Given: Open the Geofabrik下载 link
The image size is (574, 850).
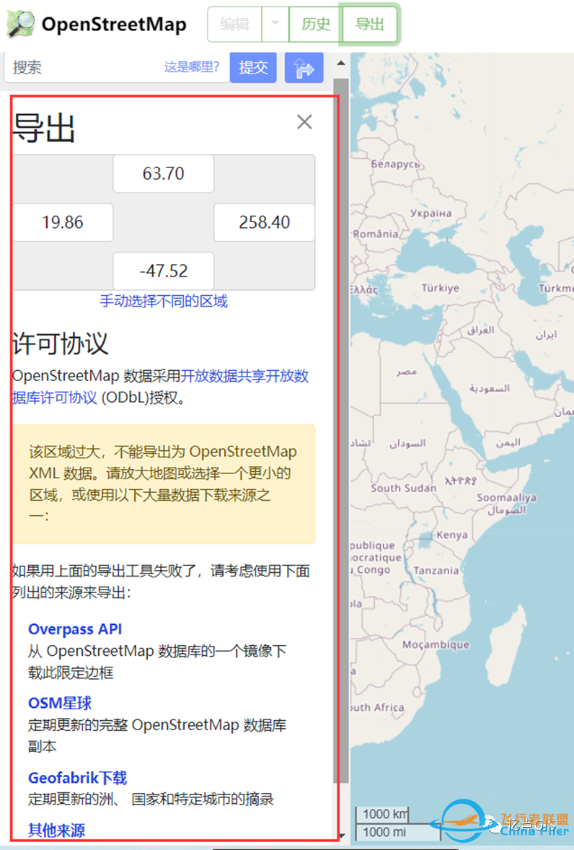Looking at the screenshot, I should 77,778.
